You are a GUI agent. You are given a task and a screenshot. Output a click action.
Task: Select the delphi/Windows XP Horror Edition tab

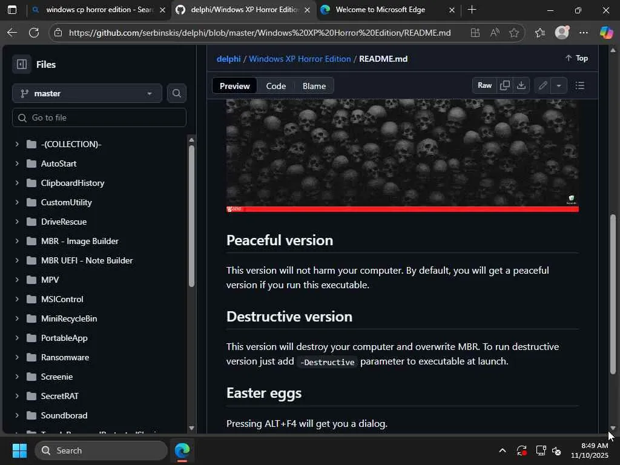243,10
